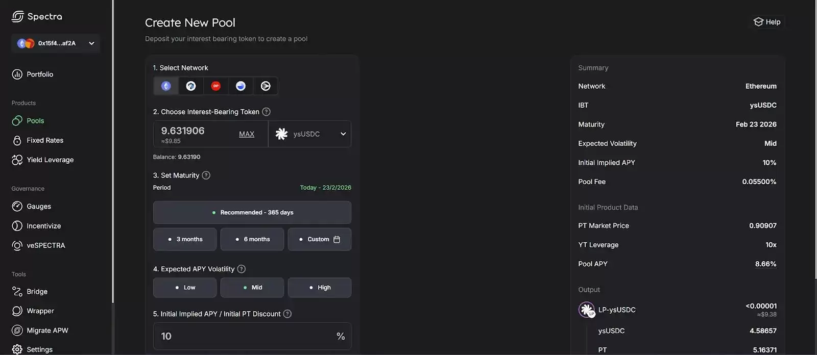Click the Initial Implied APY input field
Viewport: 817px width, 355px height.
coord(245,336)
